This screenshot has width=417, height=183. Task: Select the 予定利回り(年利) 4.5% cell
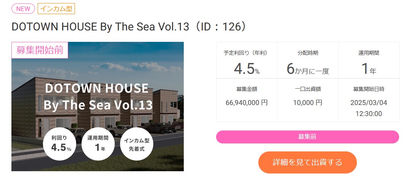[x=247, y=60]
